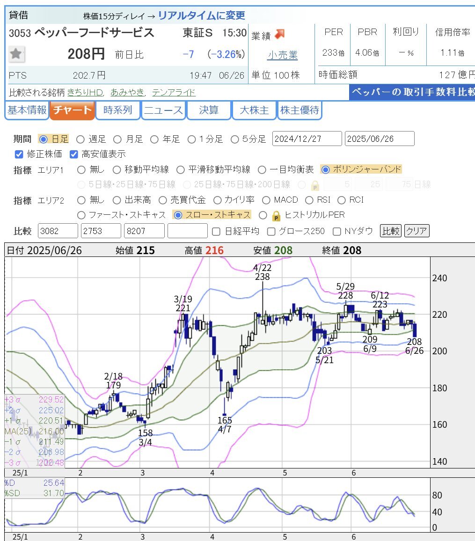Open あみやき comparison link
This screenshot has height=541, width=475.
click(127, 93)
